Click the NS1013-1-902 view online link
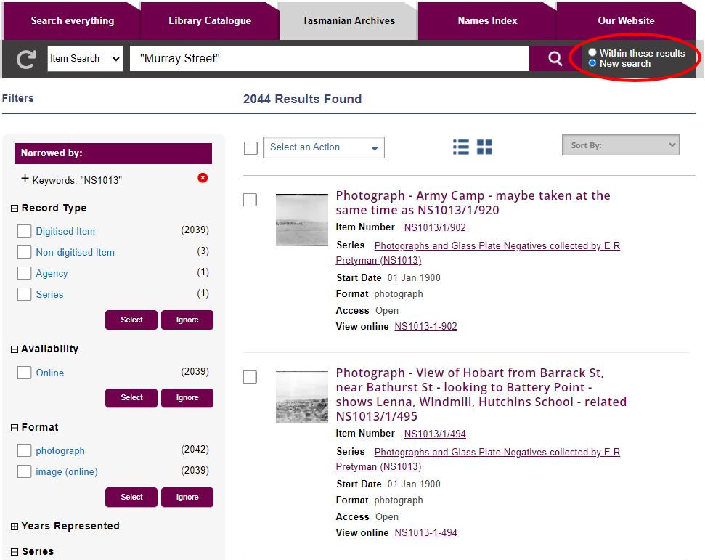Image resolution: width=705 pixels, height=560 pixels. coord(425,327)
